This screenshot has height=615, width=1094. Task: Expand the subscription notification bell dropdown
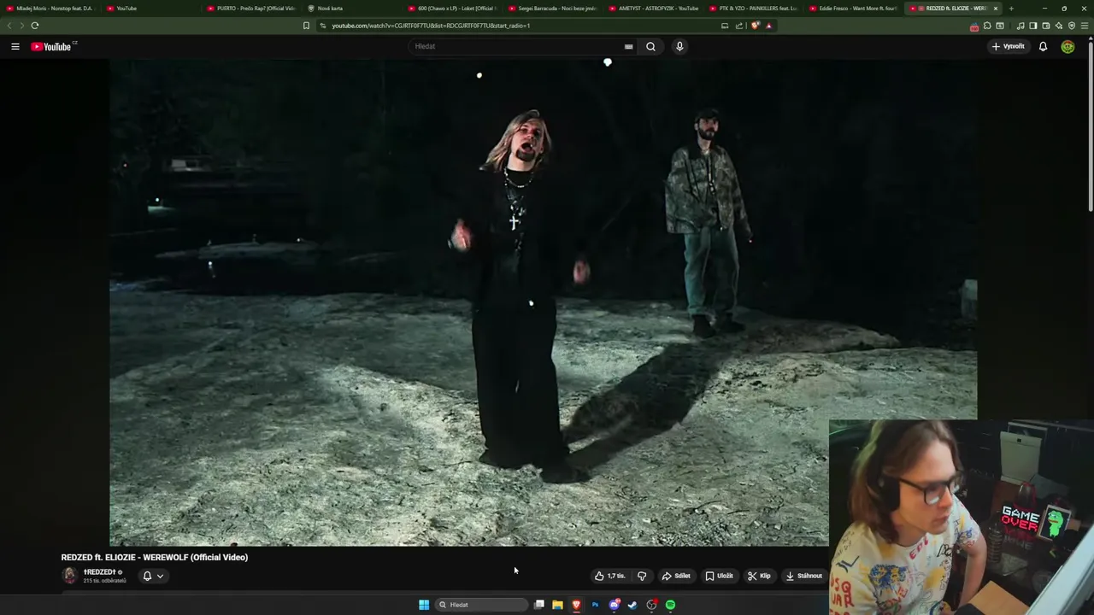coord(153,576)
